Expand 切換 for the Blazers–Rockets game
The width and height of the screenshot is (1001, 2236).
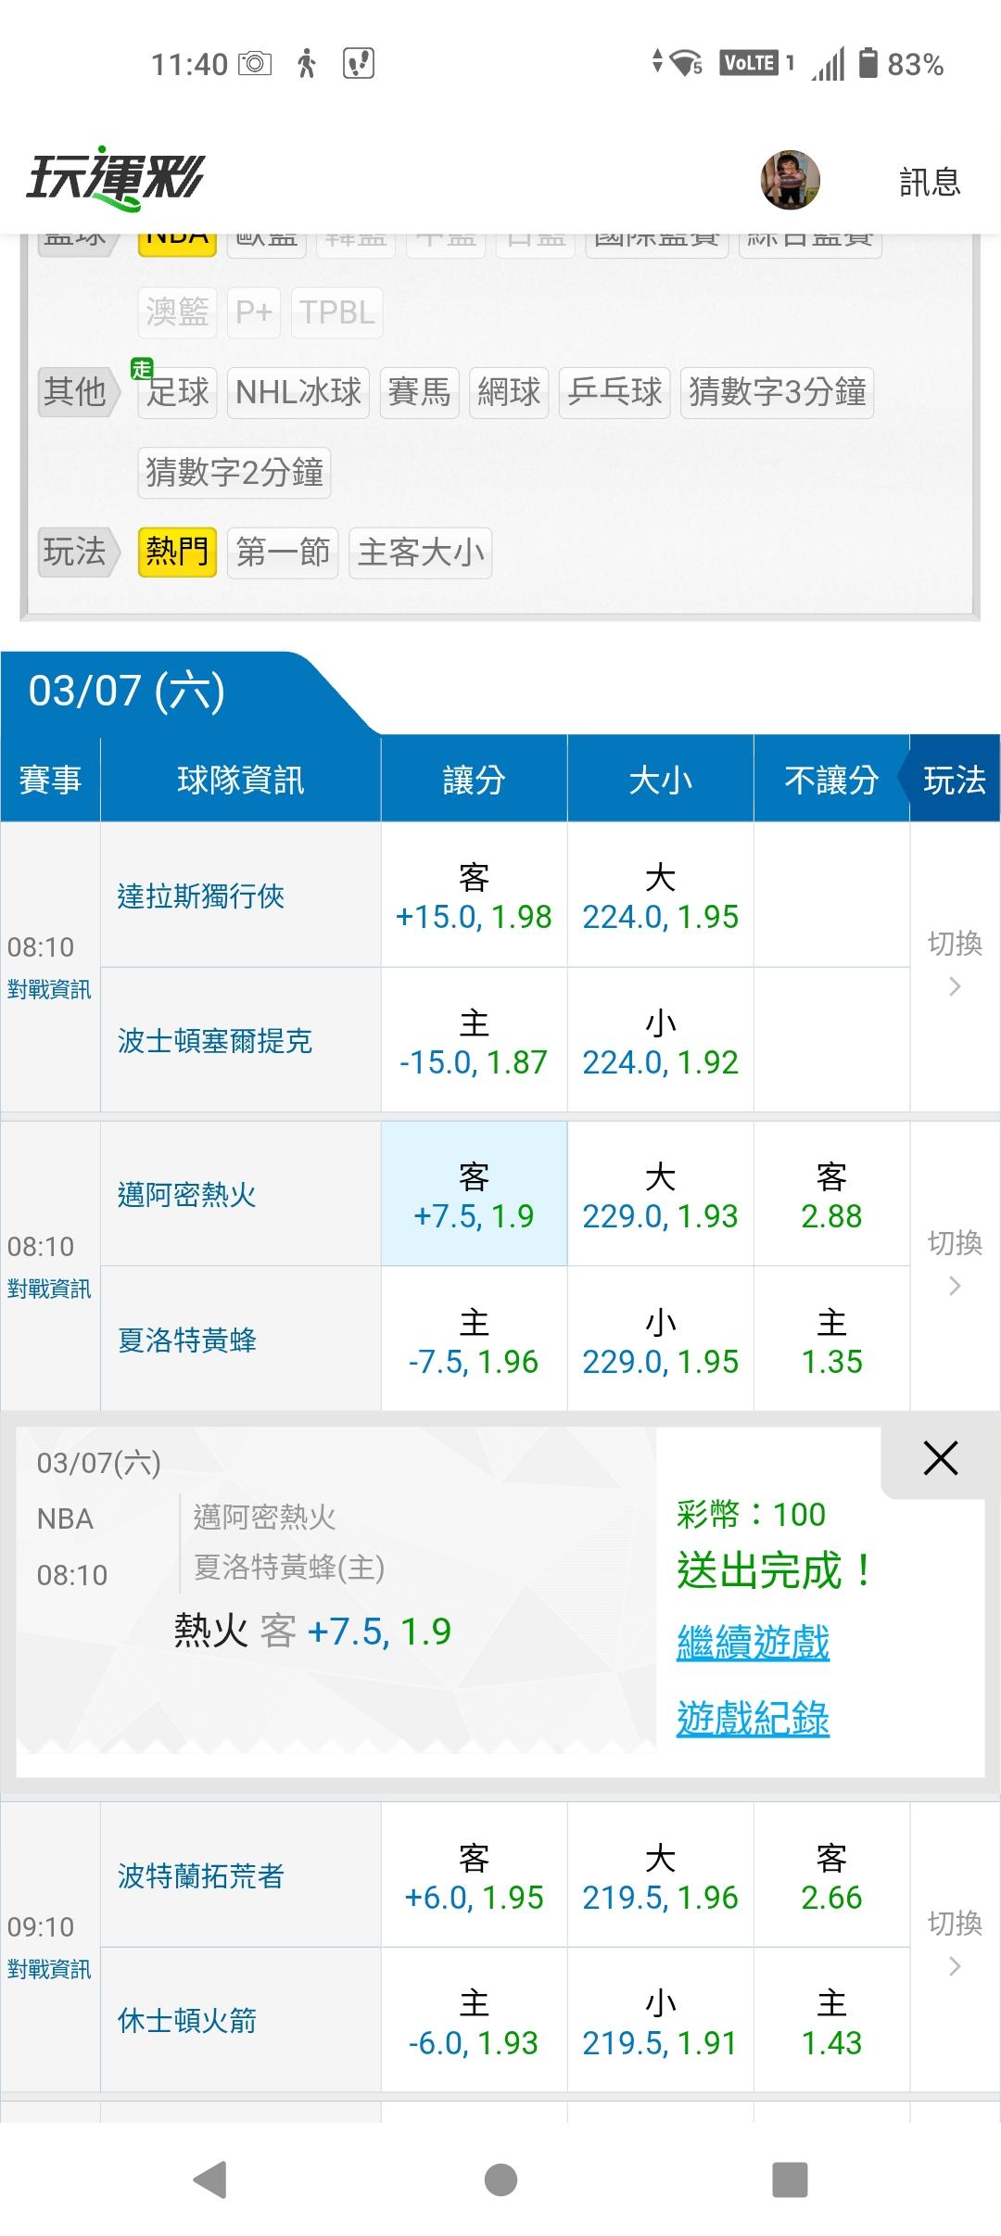tap(955, 1944)
